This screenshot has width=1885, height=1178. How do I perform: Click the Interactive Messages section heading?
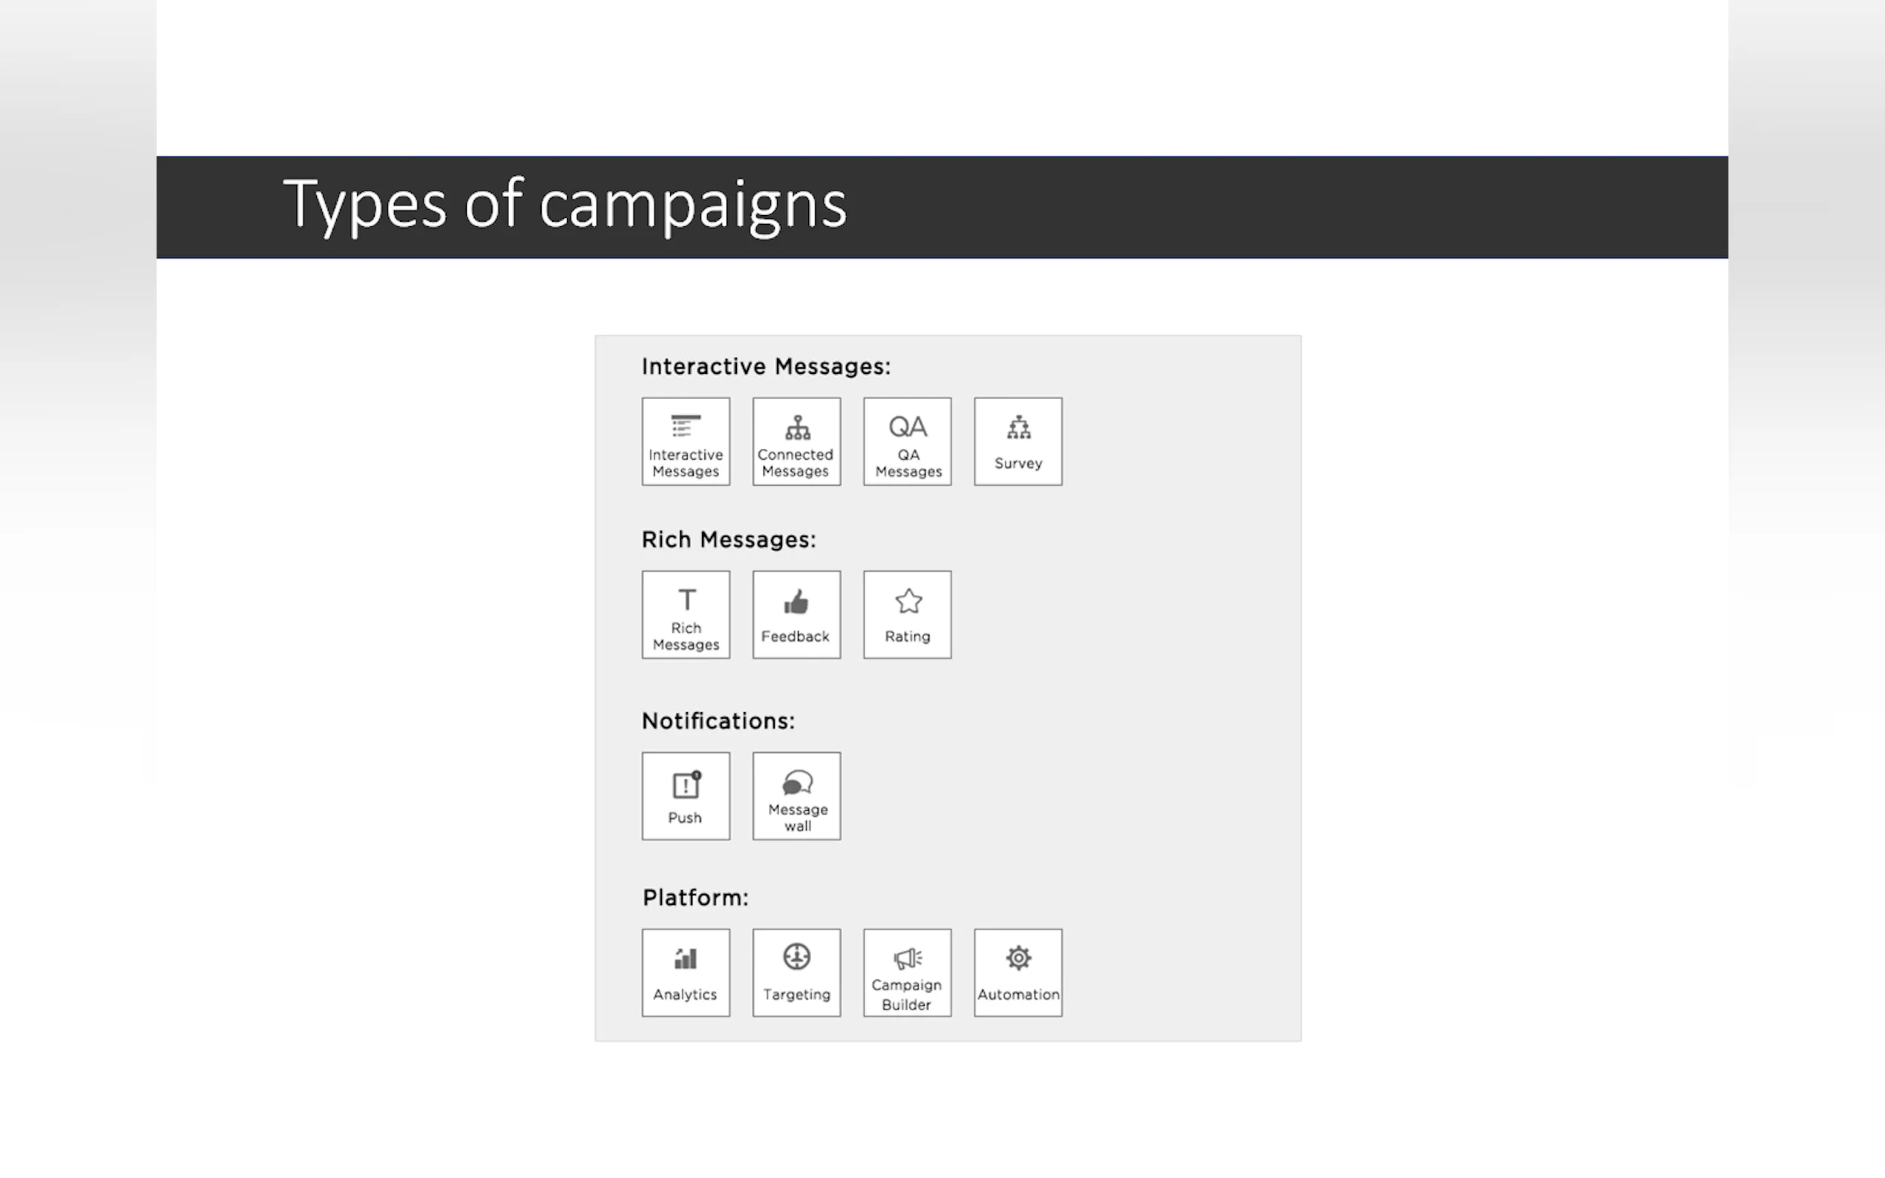766,366
